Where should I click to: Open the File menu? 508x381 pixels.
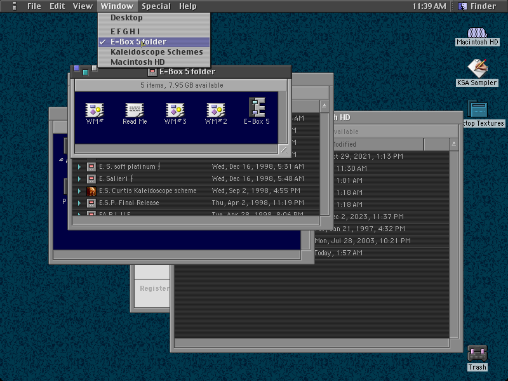pos(34,6)
